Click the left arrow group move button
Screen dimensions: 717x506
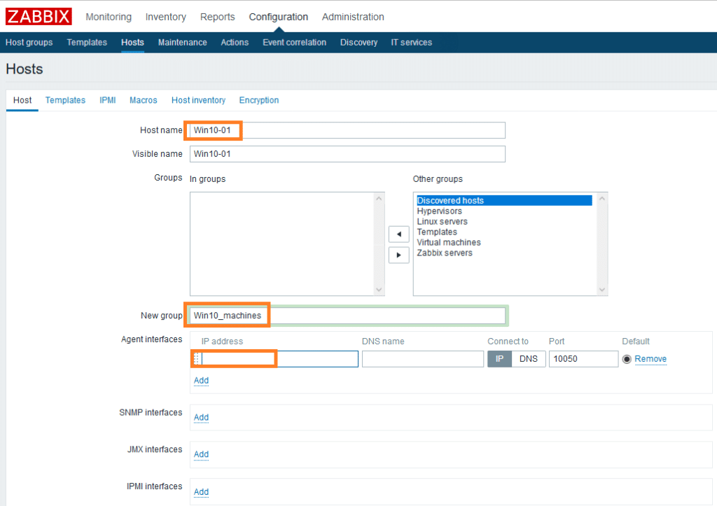(398, 234)
